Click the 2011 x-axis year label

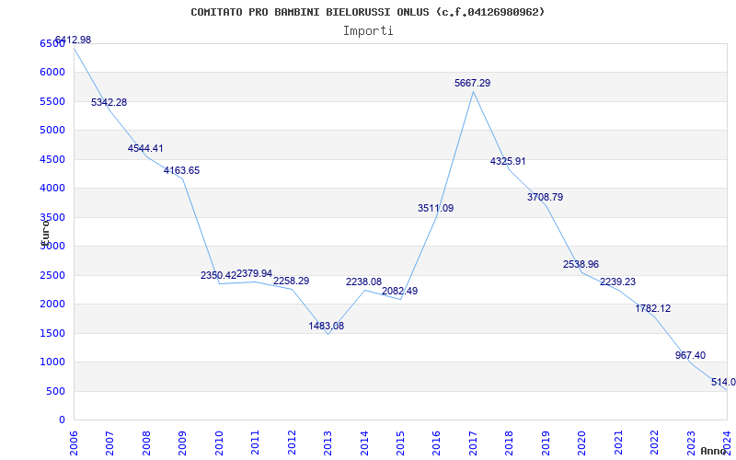[256, 443]
